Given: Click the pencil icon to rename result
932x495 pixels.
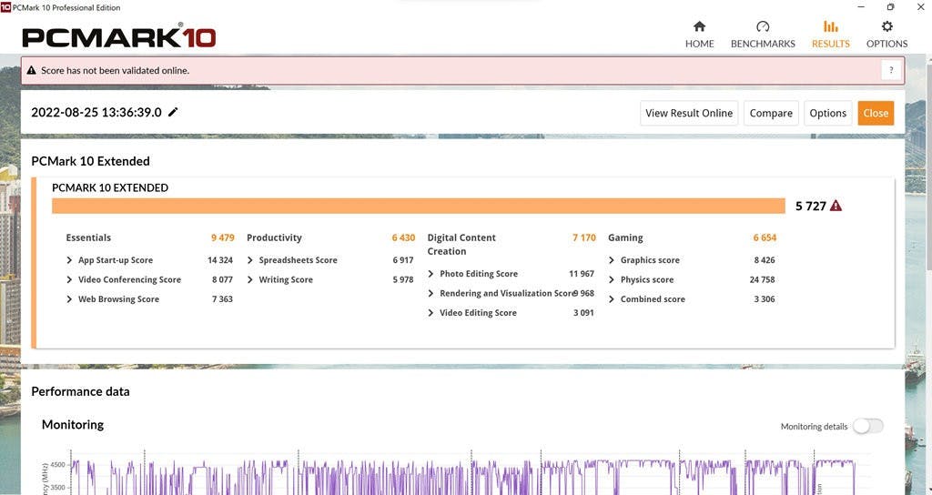Looking at the screenshot, I should pyautogui.click(x=173, y=112).
